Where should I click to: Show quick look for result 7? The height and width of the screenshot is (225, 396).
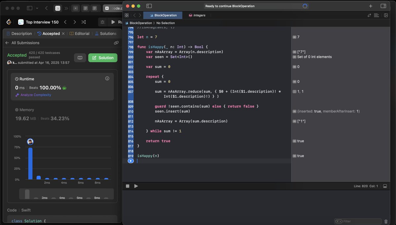pos(294,37)
